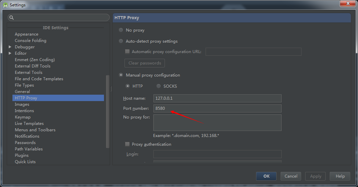Click the settings list vertical scrollbar
Screen dimensions: 358x187
tap(108, 111)
